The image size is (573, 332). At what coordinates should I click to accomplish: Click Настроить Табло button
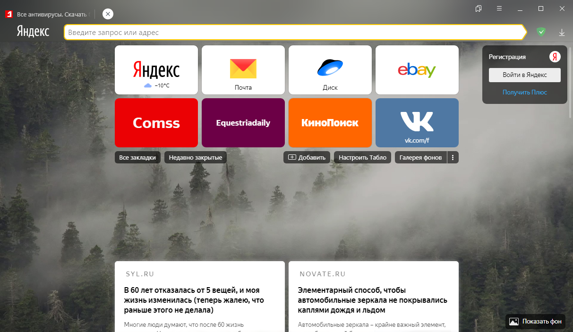pos(362,157)
